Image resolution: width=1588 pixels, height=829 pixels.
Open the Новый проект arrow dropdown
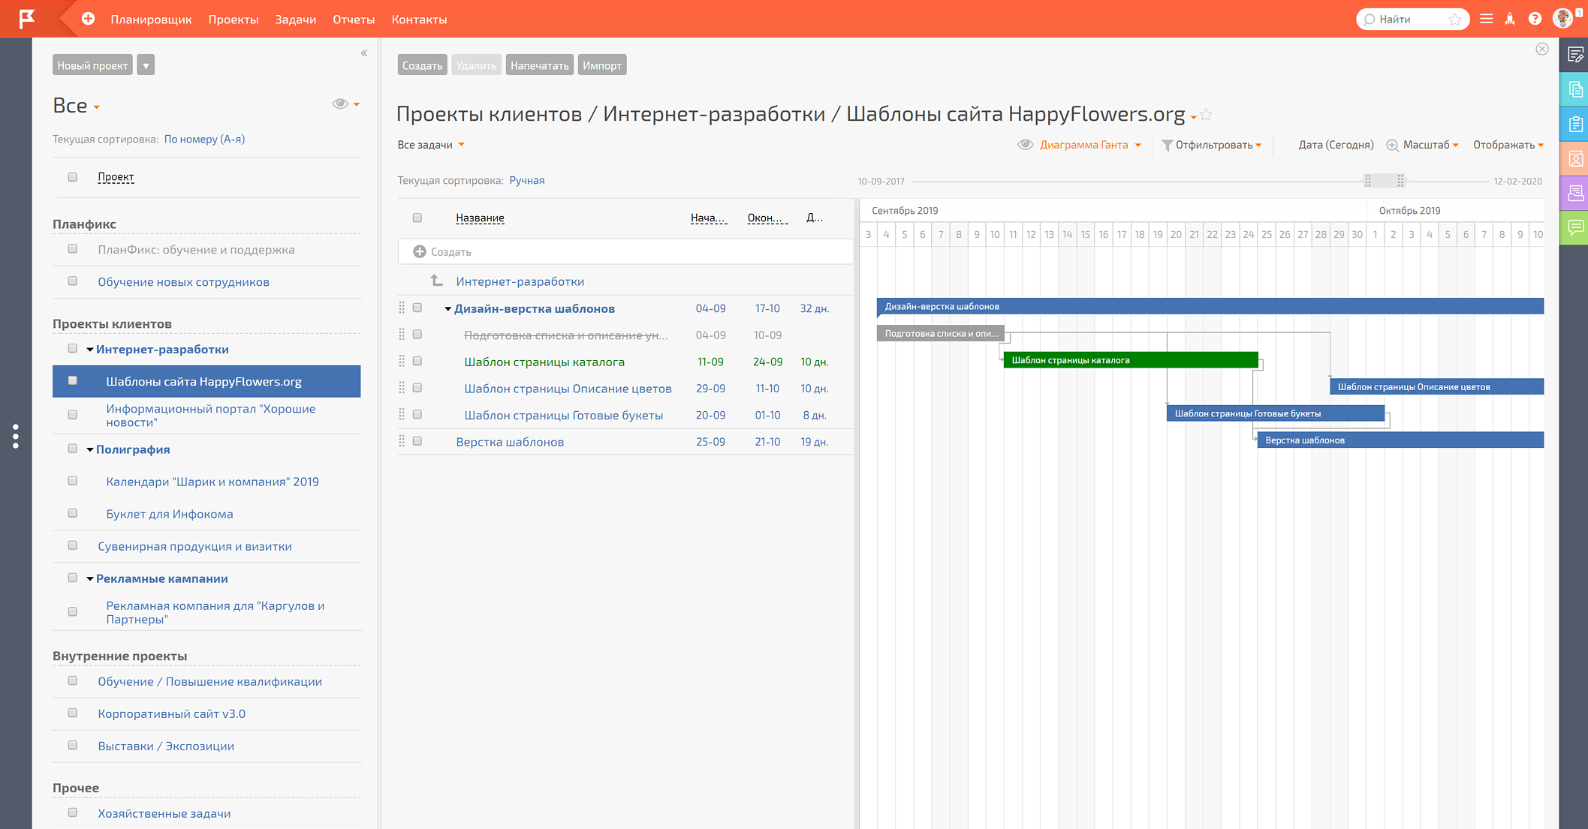tap(146, 65)
